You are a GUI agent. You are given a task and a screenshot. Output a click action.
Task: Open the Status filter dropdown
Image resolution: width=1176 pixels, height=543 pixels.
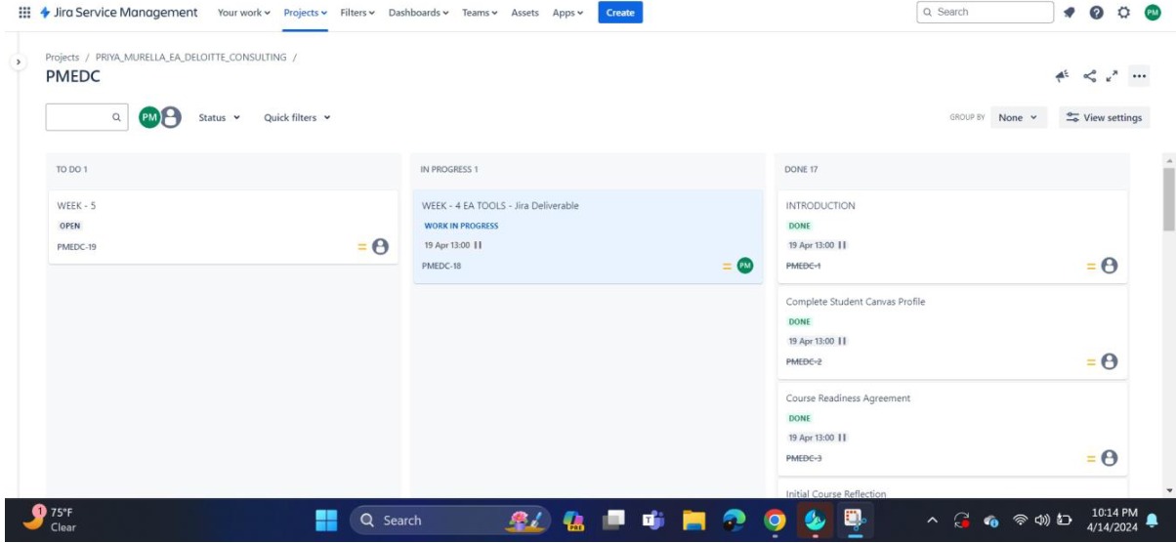[220, 118]
